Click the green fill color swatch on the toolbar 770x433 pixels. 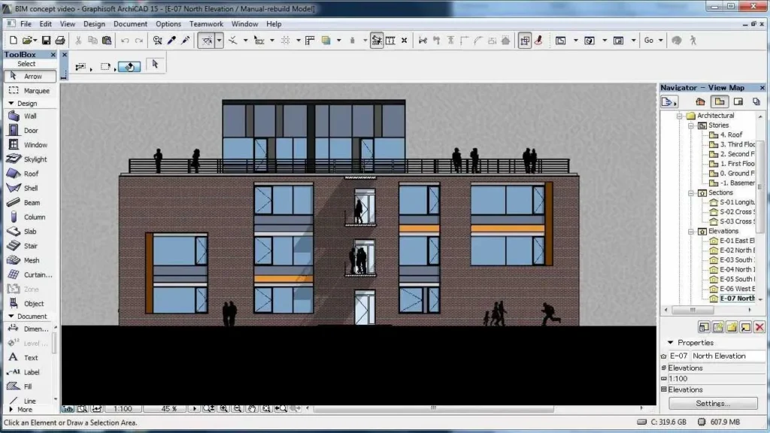click(325, 40)
